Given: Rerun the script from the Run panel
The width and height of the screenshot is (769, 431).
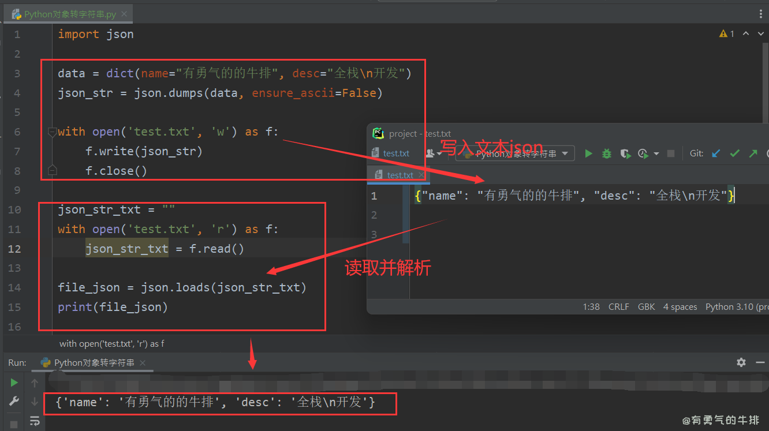Looking at the screenshot, I should point(14,382).
